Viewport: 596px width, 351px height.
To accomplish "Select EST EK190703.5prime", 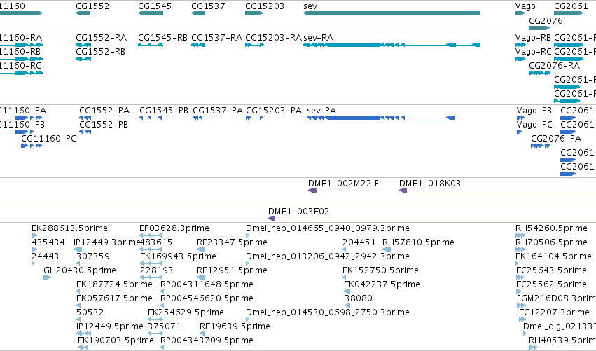I will (83, 347).
